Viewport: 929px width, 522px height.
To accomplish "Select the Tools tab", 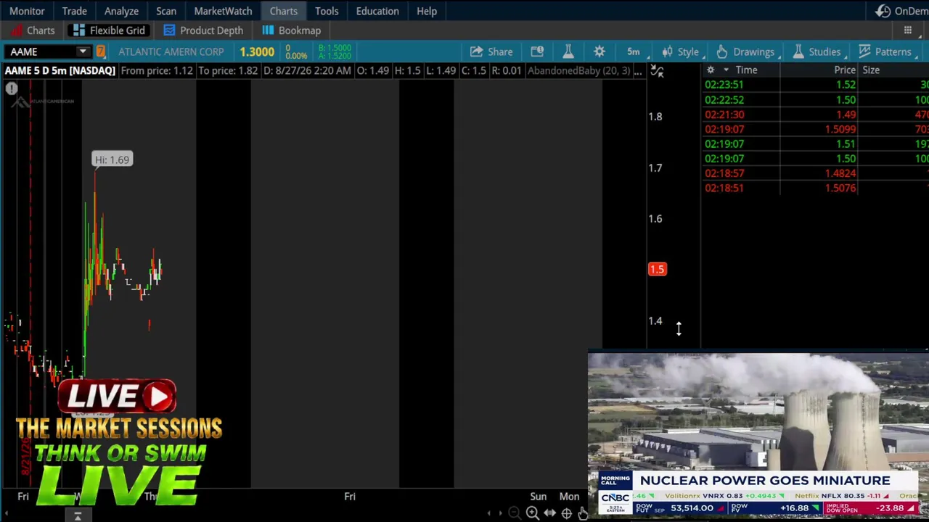I will (x=327, y=11).
